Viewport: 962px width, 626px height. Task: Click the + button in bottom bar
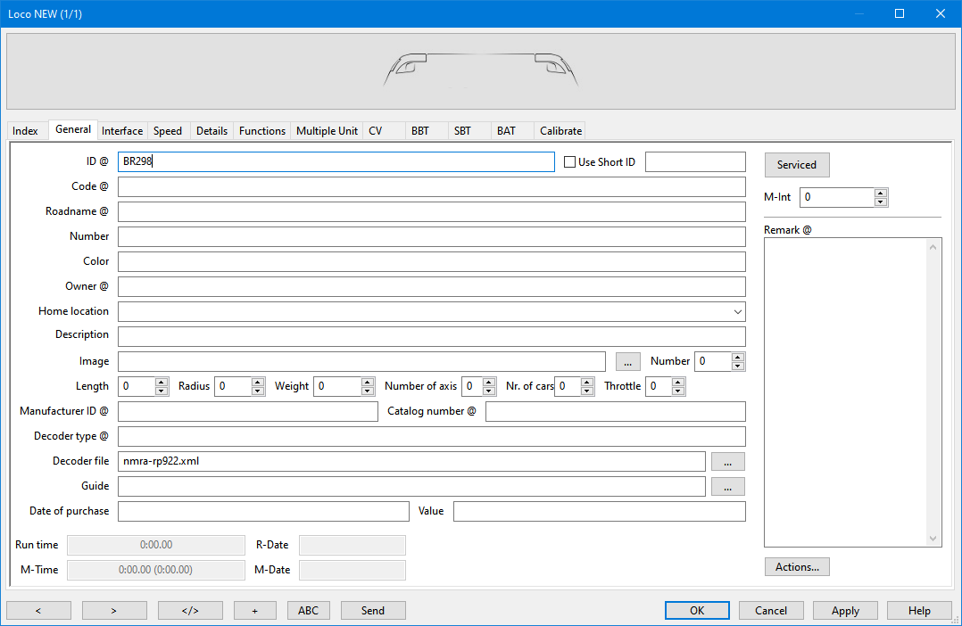(x=254, y=611)
